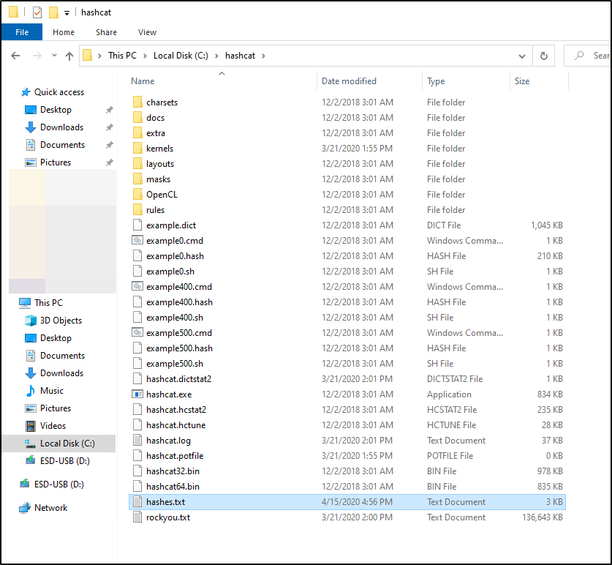Image resolution: width=612 pixels, height=565 pixels.
Task: Sort files by Date modified column
Action: click(x=349, y=81)
